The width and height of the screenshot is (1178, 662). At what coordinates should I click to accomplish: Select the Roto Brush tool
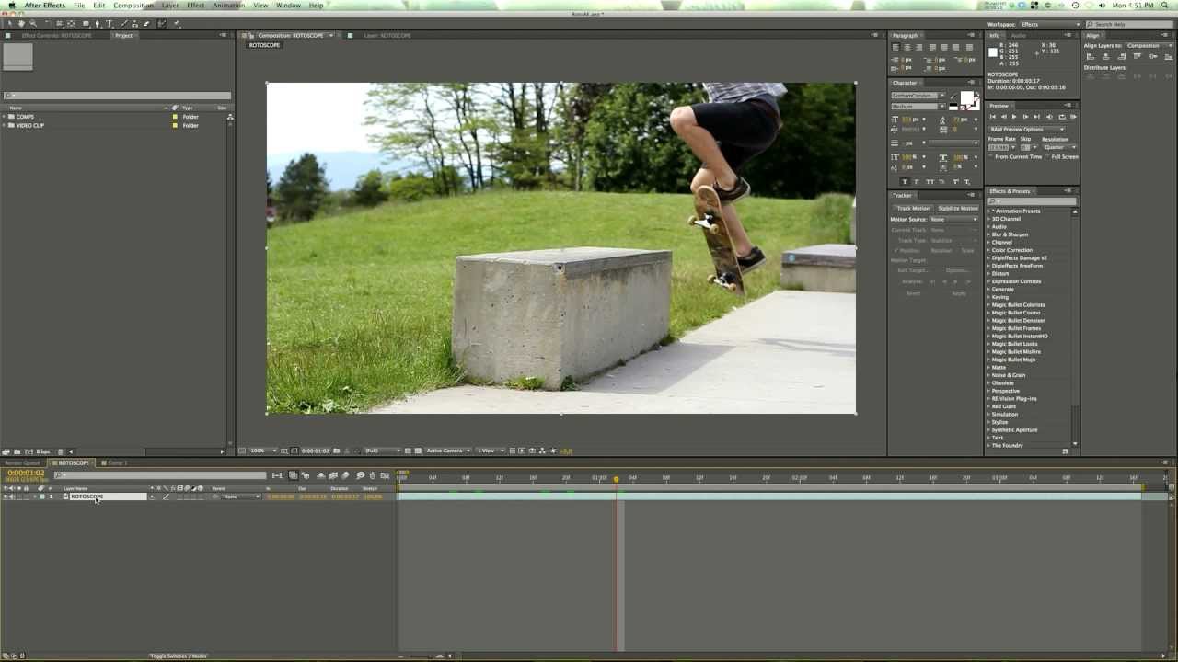162,23
